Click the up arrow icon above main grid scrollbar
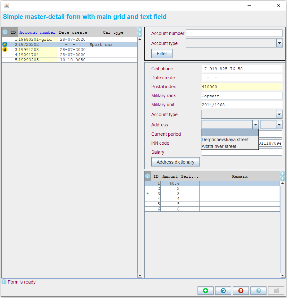This screenshot has height=298, width=287. click(x=139, y=30)
